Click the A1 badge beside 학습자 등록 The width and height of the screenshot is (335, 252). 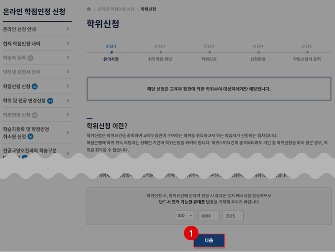tap(31, 58)
